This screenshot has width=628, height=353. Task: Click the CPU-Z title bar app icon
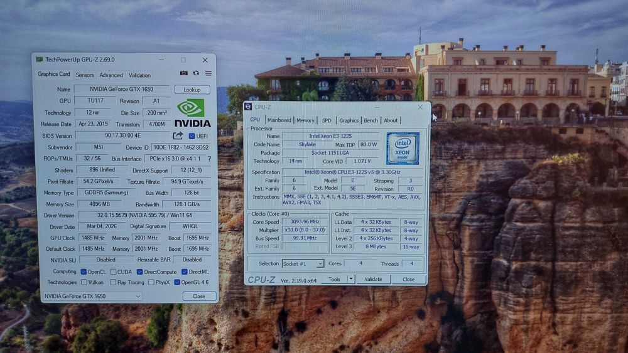(248, 107)
